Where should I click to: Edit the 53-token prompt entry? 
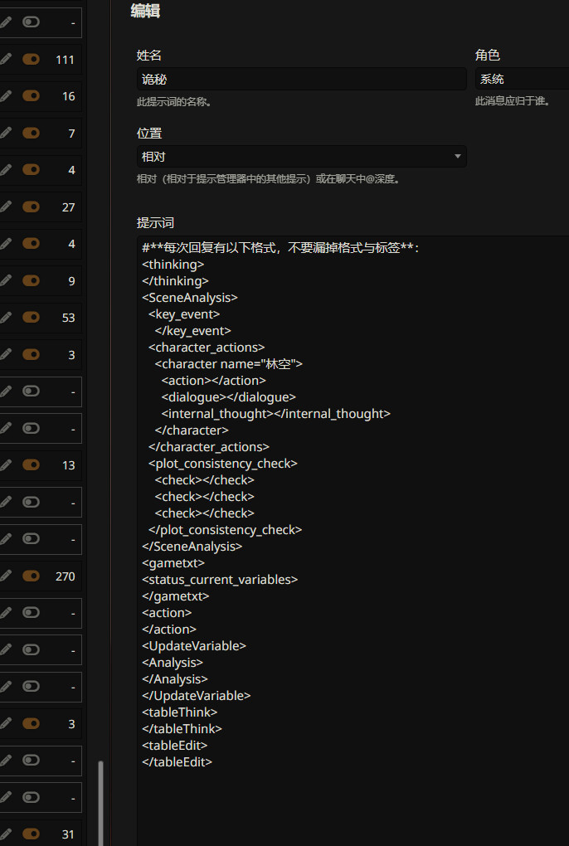pyautogui.click(x=6, y=317)
